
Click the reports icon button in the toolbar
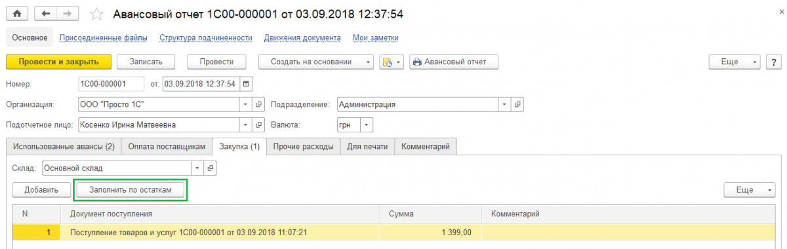[x=392, y=62]
